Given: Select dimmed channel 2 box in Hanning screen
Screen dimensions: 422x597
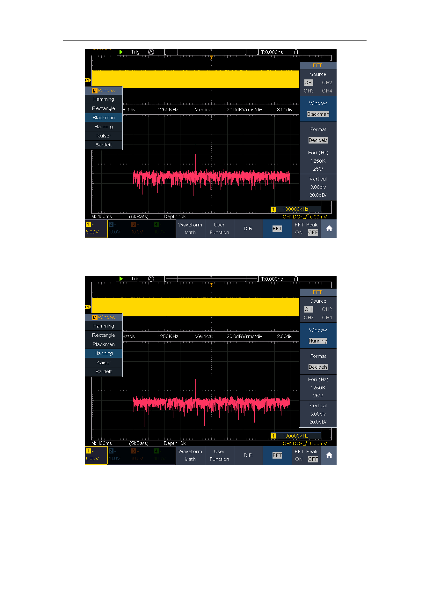Looking at the screenshot, I should pyautogui.click(x=119, y=455).
